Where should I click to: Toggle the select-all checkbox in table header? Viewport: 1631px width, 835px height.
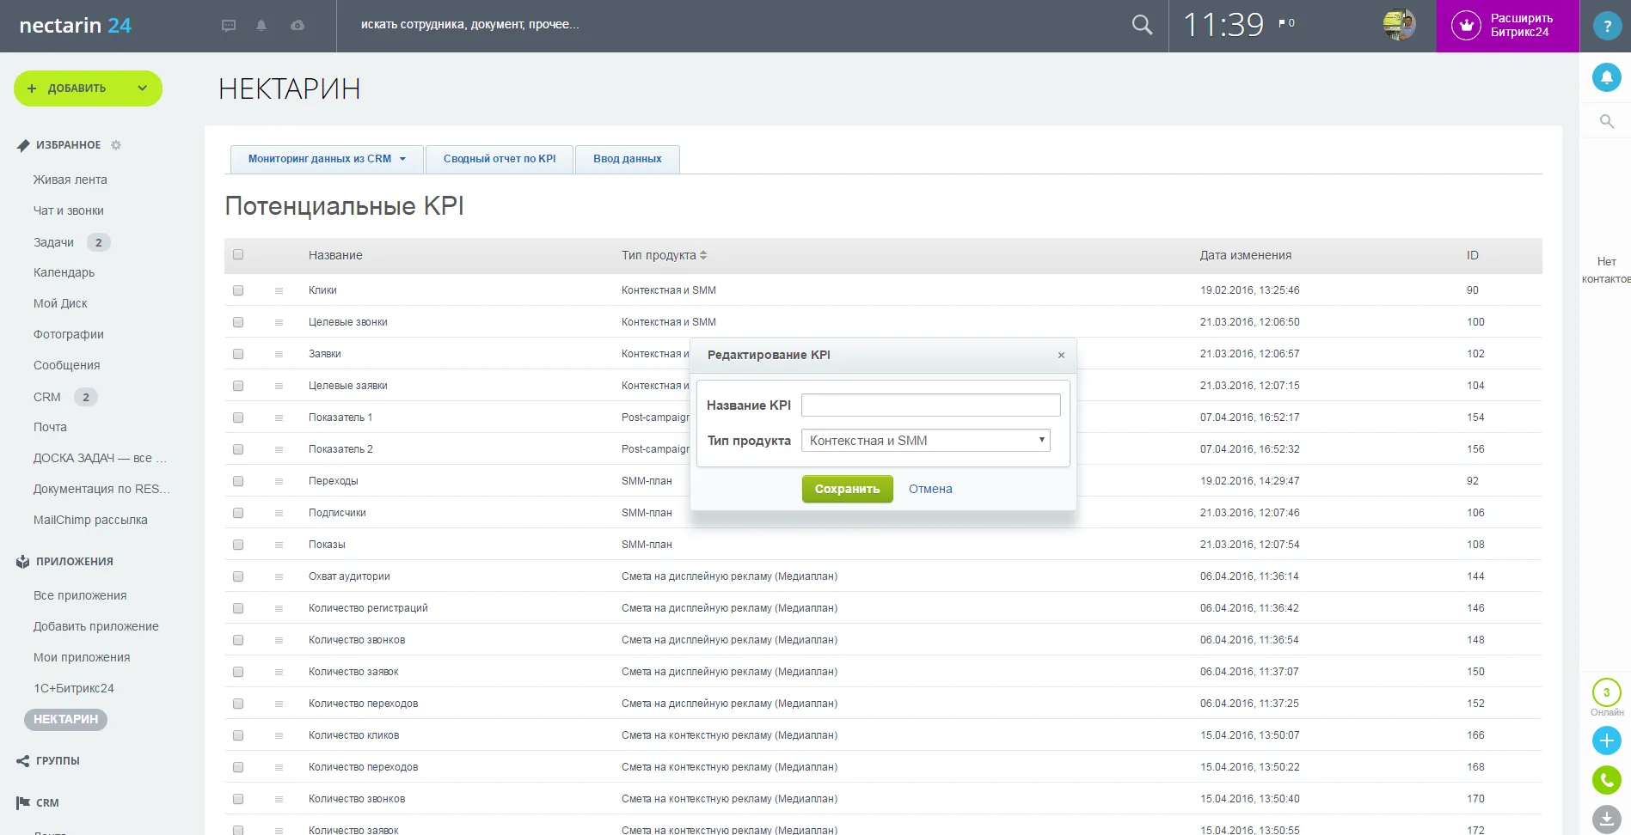pyautogui.click(x=238, y=254)
